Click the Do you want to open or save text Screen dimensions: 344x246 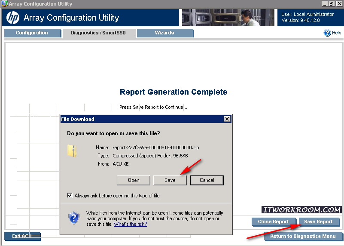113,133
